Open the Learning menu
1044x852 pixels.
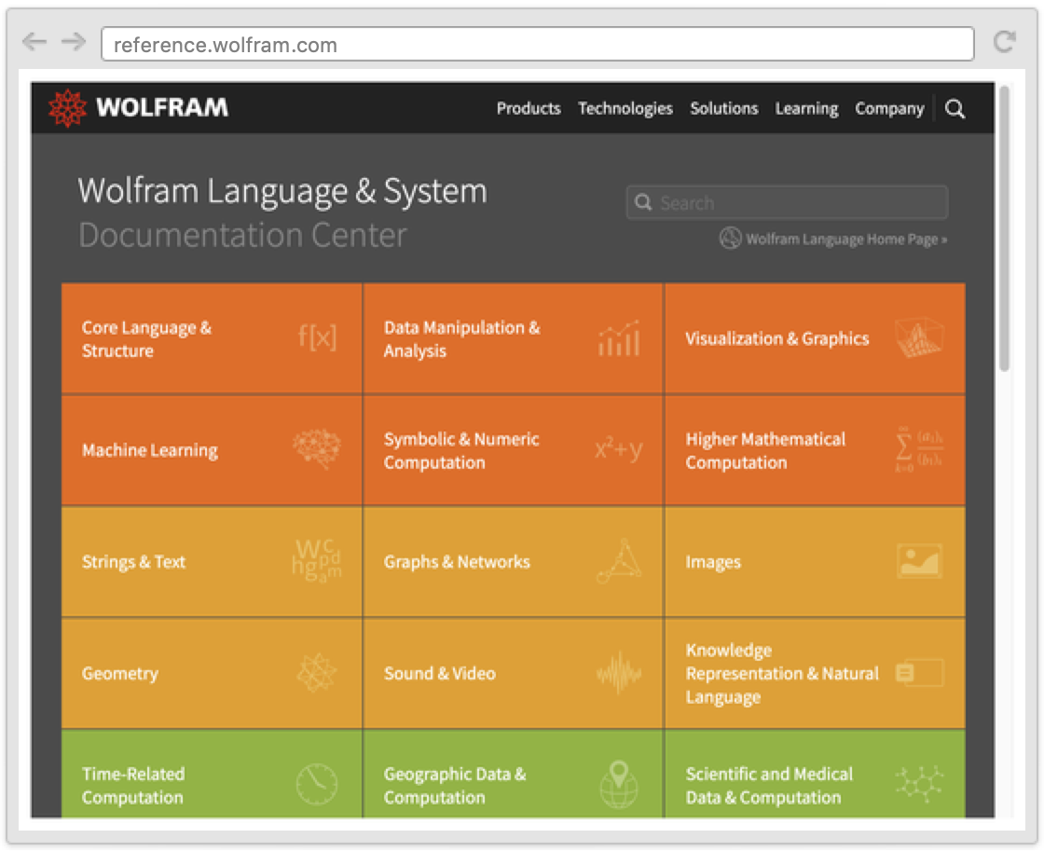point(806,109)
